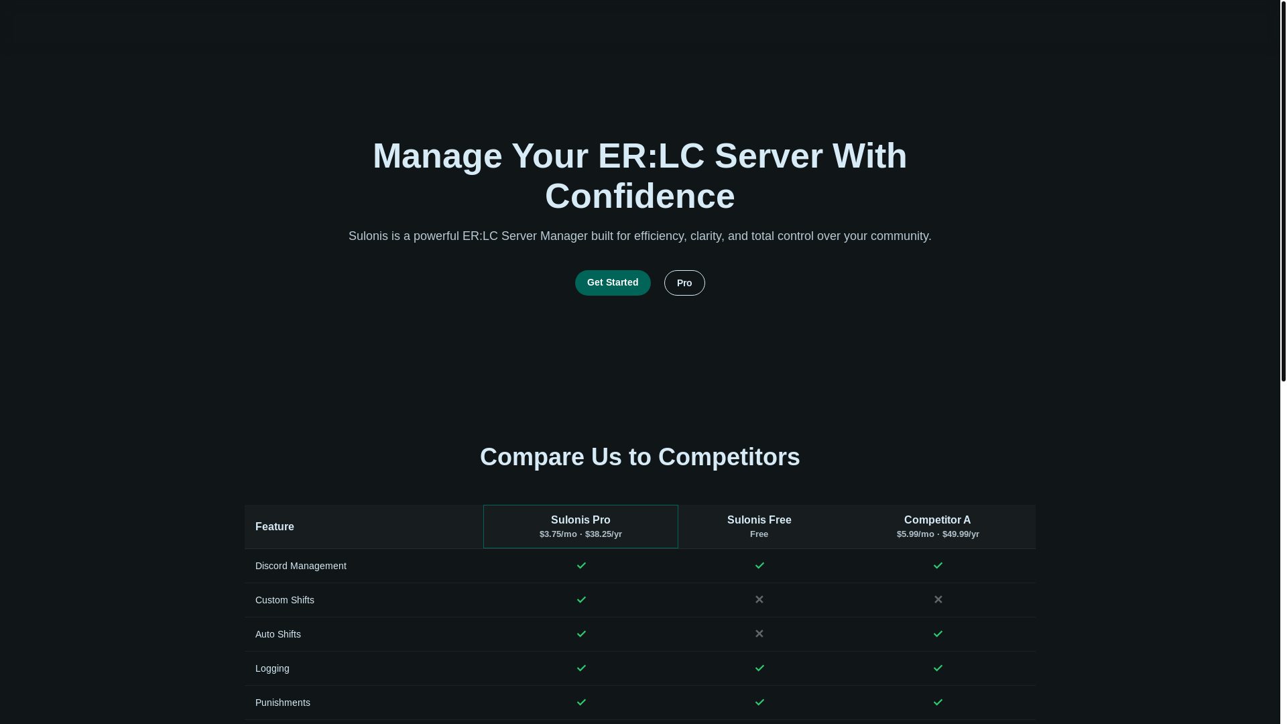The height and width of the screenshot is (724, 1287).
Task: Click Sulonis Free cross for Auto Shifts
Action: pos(759,633)
